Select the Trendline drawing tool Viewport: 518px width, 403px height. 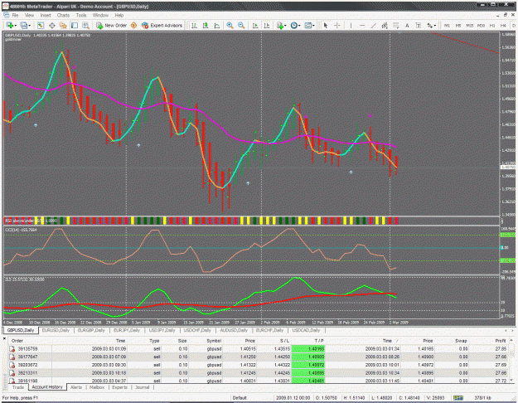[373, 26]
